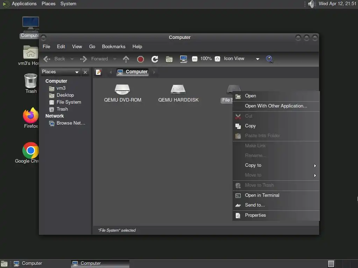Image resolution: width=358 pixels, height=268 pixels.
Task: Open the System panel menu
Action: 68,4
